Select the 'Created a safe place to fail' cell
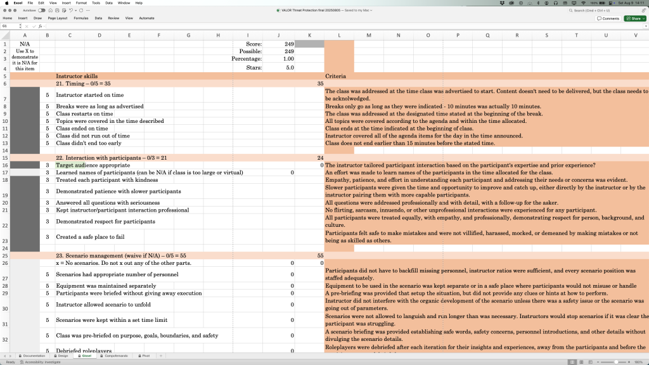The image size is (649, 365). click(70, 237)
